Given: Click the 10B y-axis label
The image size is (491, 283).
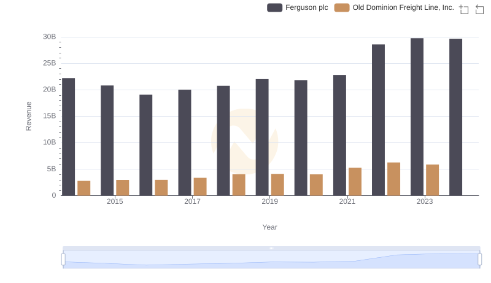Looking at the screenshot, I should [50, 142].
